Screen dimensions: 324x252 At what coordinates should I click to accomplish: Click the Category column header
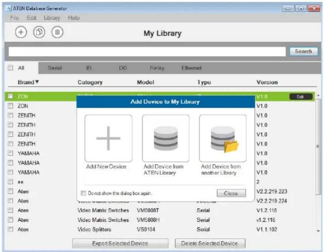coord(90,82)
